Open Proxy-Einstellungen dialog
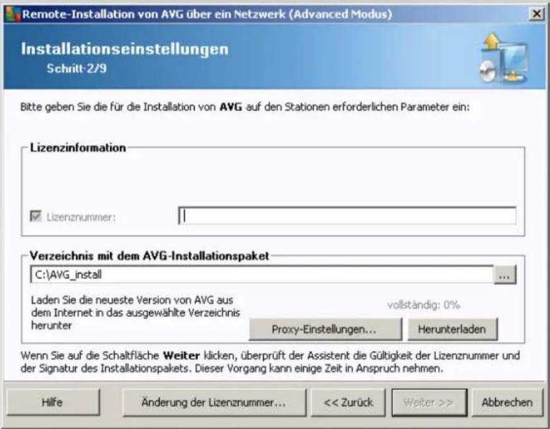This screenshot has height=429, width=550. click(325, 329)
